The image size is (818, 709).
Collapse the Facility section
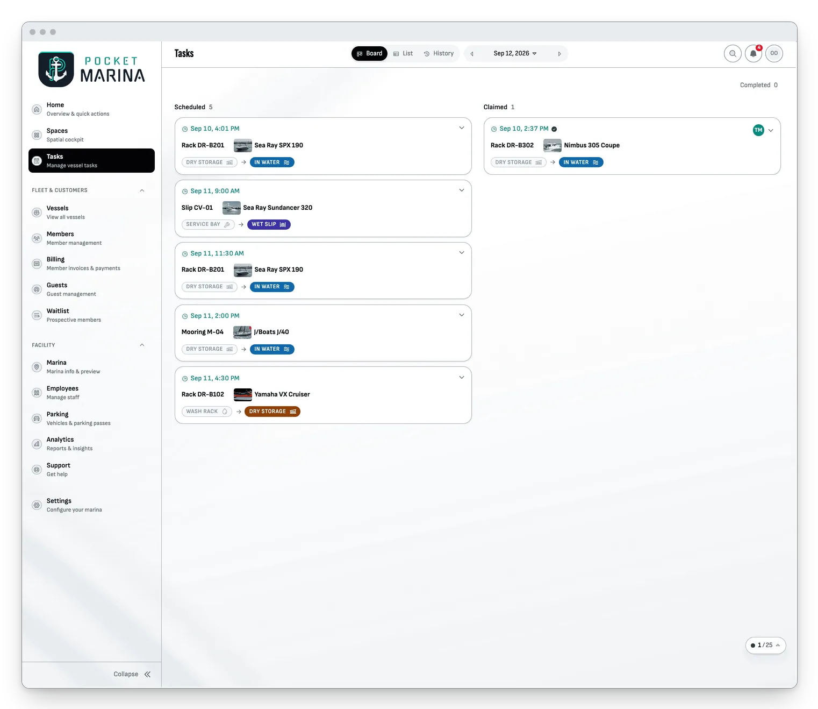click(x=142, y=345)
